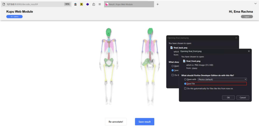This screenshot has height=138, width=259.
Task: Select the Open with radio button
Action: 186,79
